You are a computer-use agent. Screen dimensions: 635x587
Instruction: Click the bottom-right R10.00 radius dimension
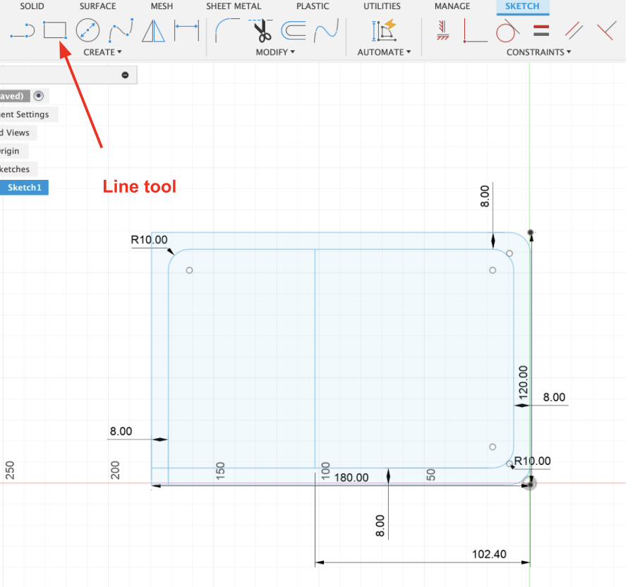click(532, 461)
